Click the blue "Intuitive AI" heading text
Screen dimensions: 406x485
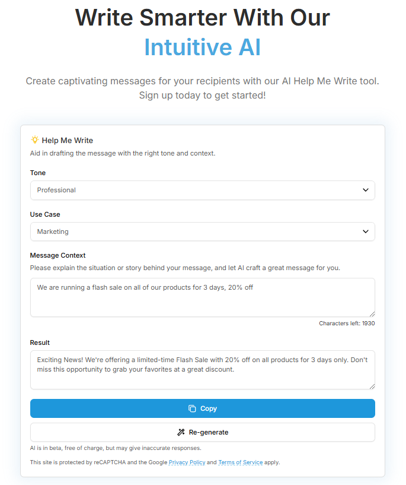[202, 47]
